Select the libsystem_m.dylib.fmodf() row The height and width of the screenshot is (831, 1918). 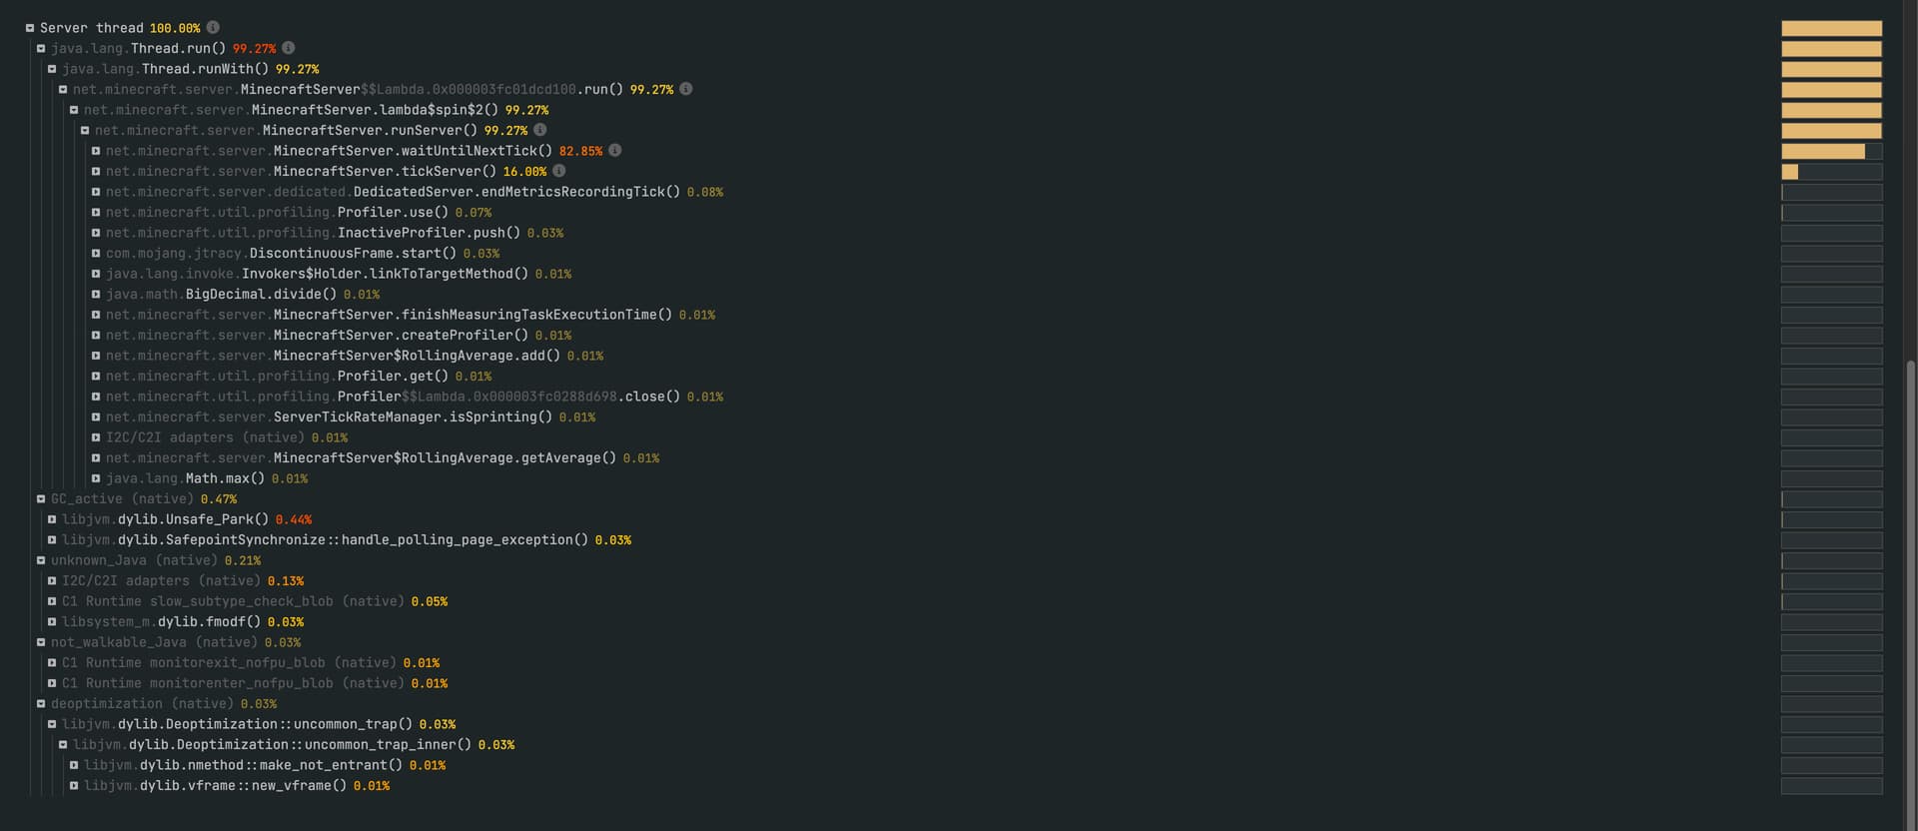click(x=208, y=622)
